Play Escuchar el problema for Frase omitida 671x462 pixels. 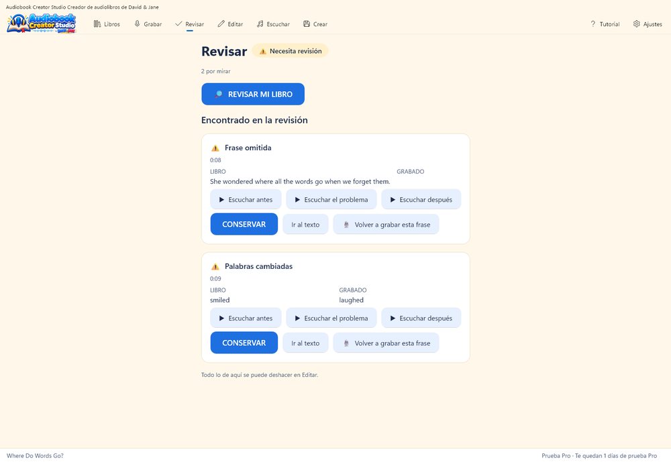(x=331, y=199)
